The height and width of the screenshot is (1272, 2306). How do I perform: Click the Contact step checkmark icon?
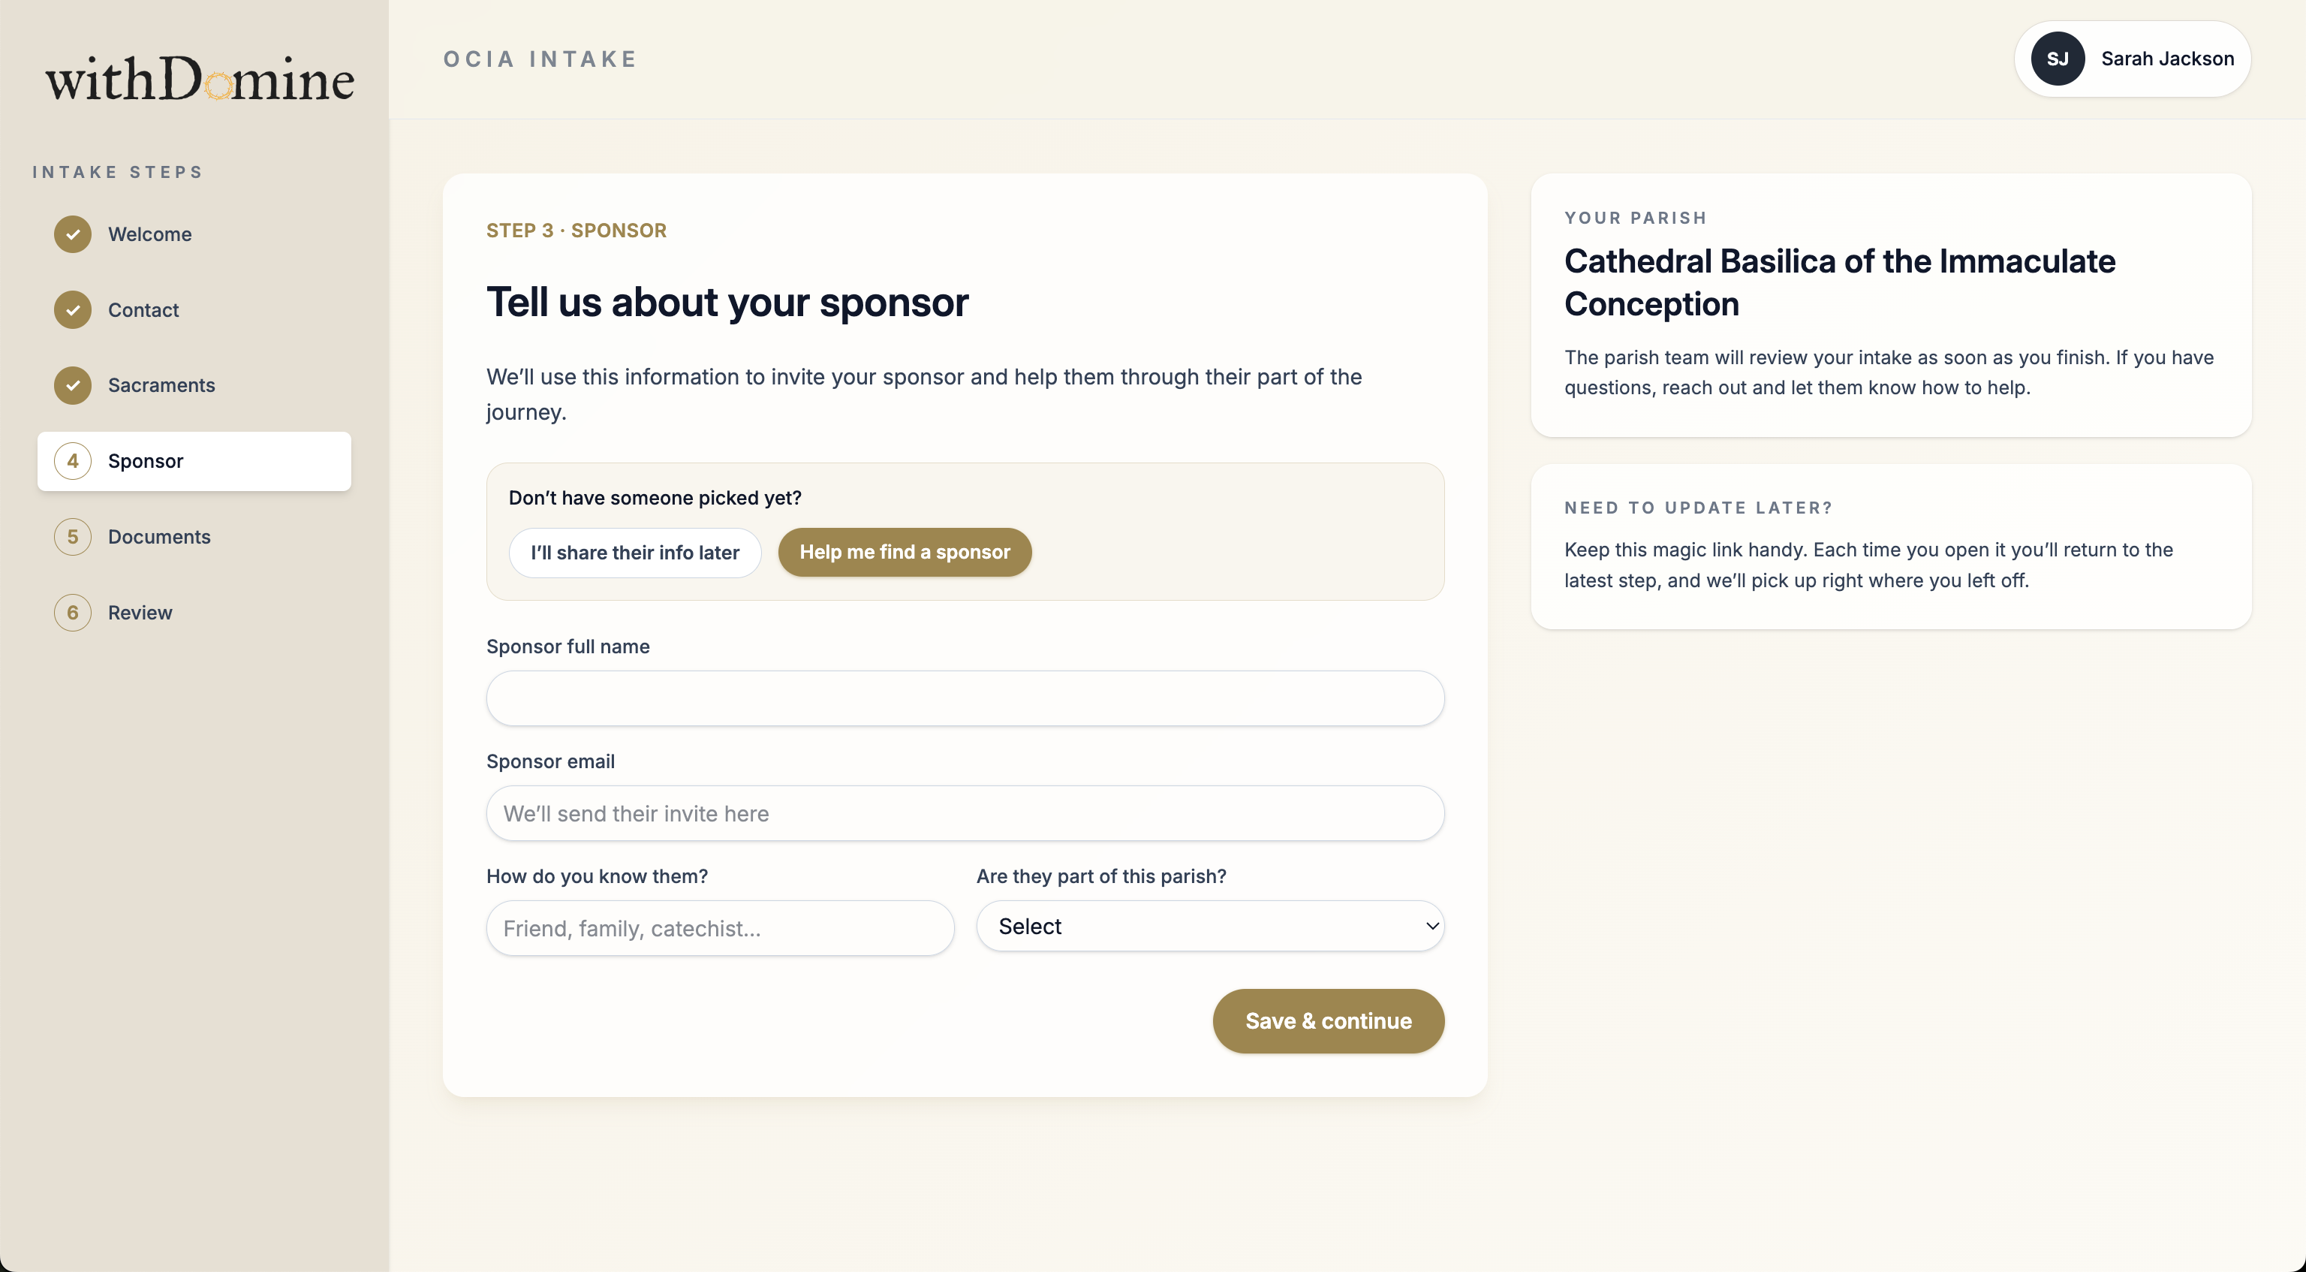pyautogui.click(x=73, y=310)
